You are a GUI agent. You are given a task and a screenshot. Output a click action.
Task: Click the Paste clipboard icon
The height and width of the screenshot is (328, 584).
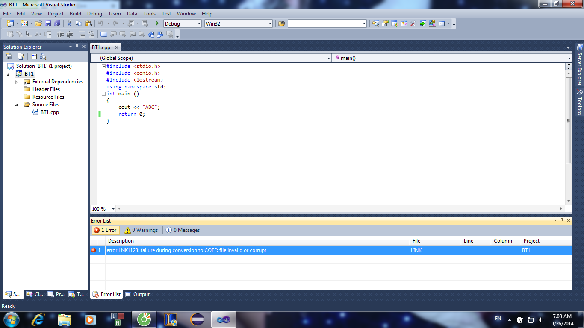[x=88, y=24]
